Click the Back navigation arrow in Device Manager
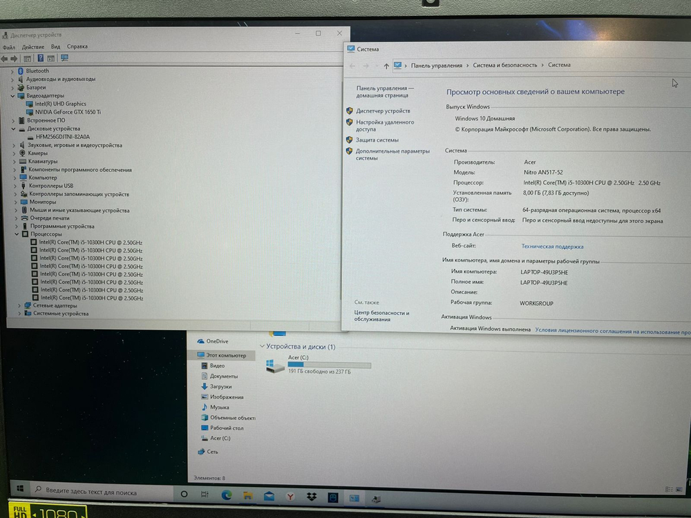The image size is (691, 518). pyautogui.click(x=5, y=58)
